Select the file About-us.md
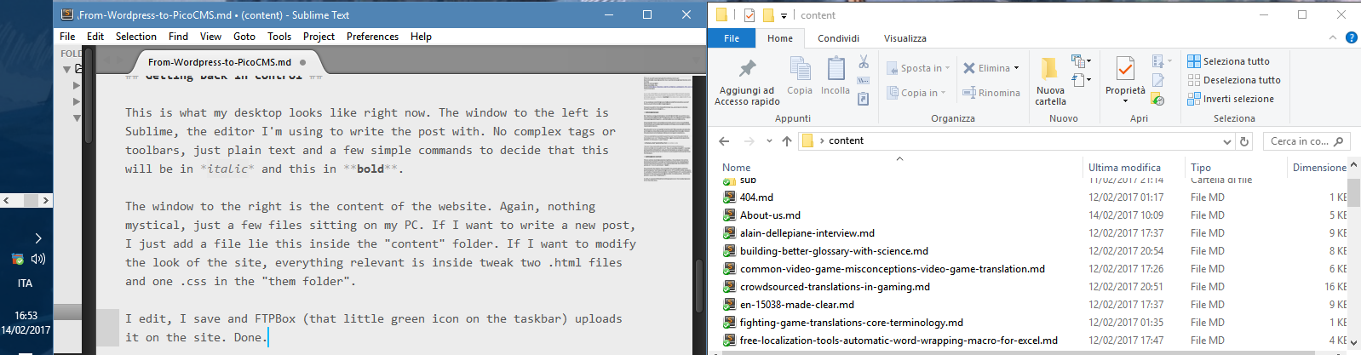This screenshot has height=355, width=1361. click(x=770, y=215)
